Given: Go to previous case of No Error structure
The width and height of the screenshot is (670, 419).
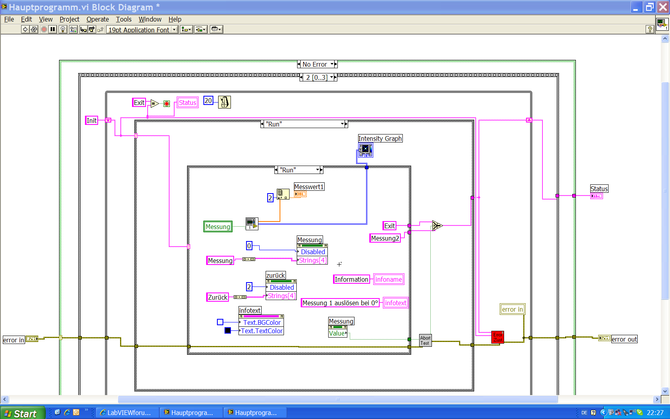Looking at the screenshot, I should pyautogui.click(x=299, y=64).
